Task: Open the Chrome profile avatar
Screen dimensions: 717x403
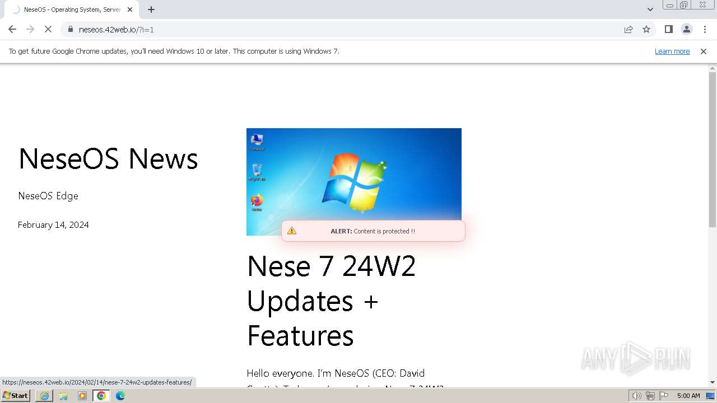Action: click(686, 29)
